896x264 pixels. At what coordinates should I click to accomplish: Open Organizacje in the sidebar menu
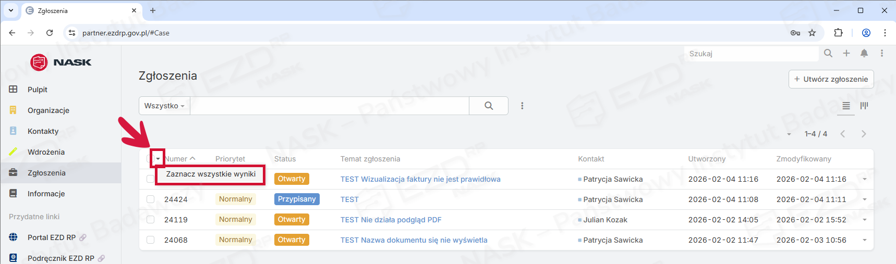tap(49, 110)
